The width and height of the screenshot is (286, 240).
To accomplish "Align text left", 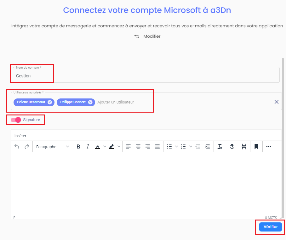I will click(x=129, y=147).
